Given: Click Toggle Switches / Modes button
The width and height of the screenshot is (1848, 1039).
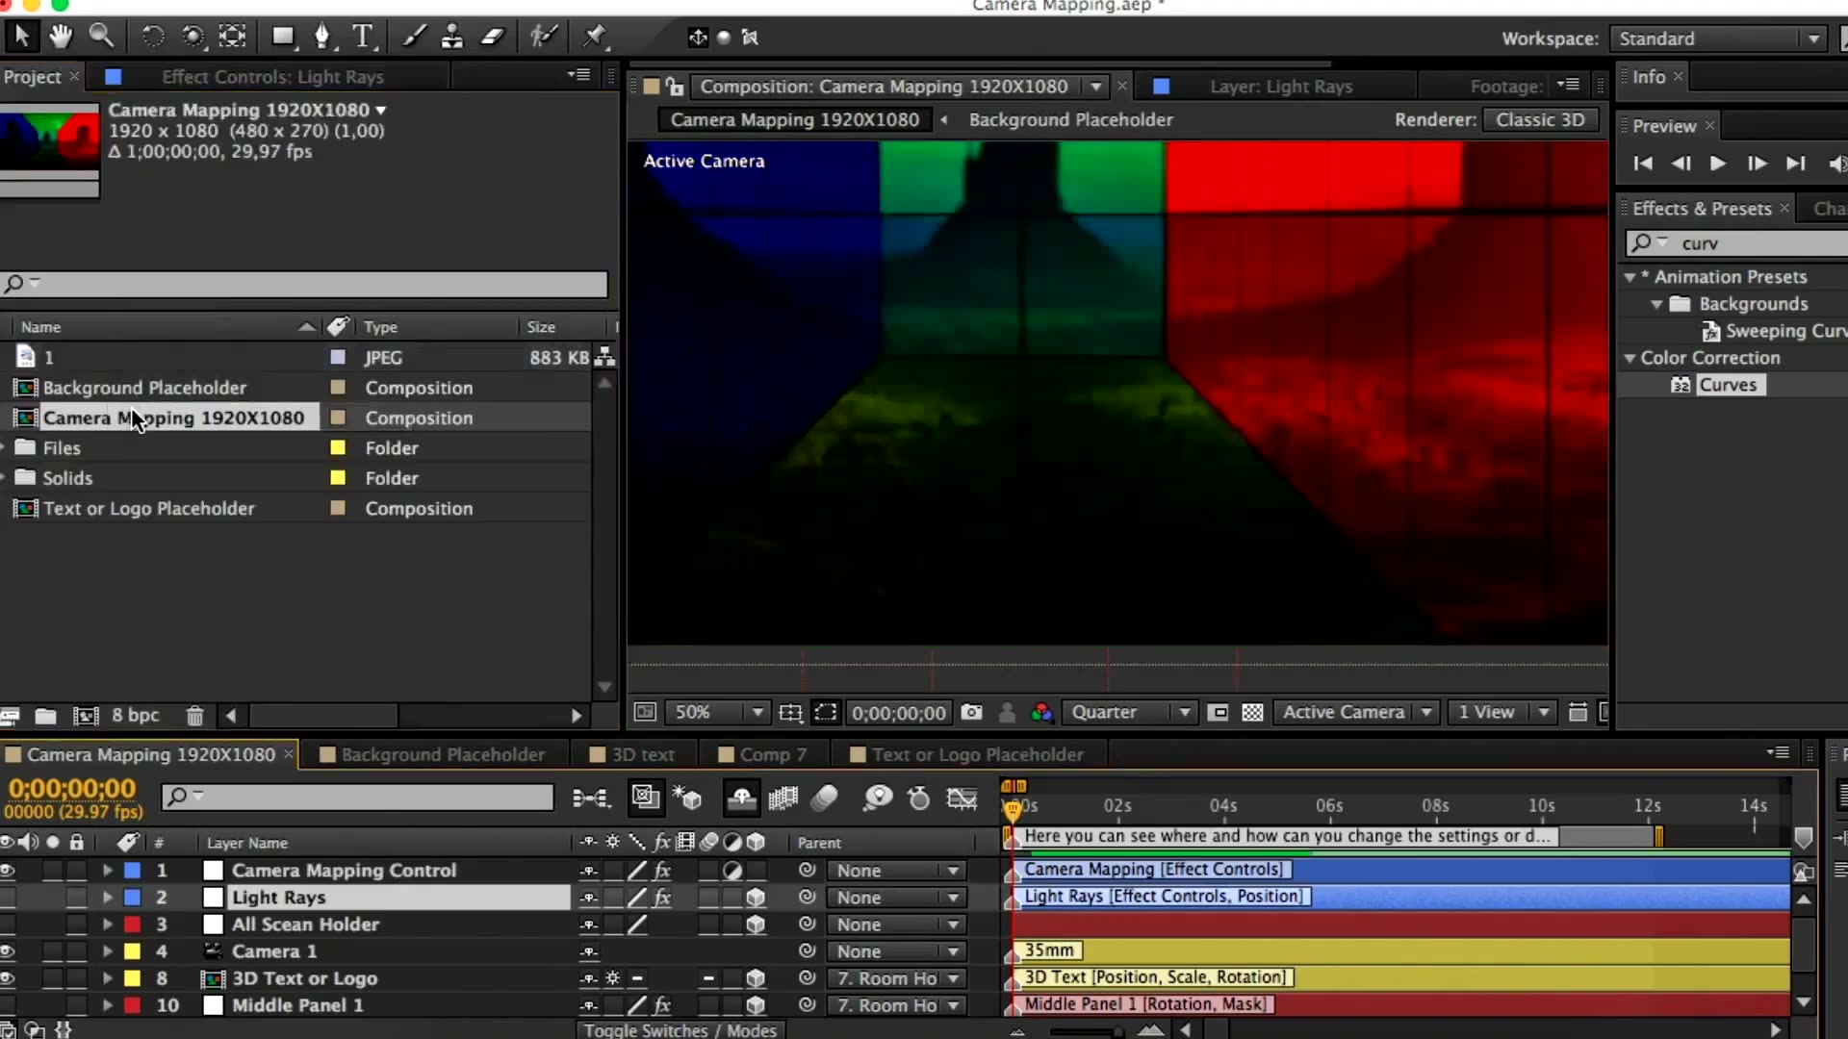Looking at the screenshot, I should point(680,1030).
